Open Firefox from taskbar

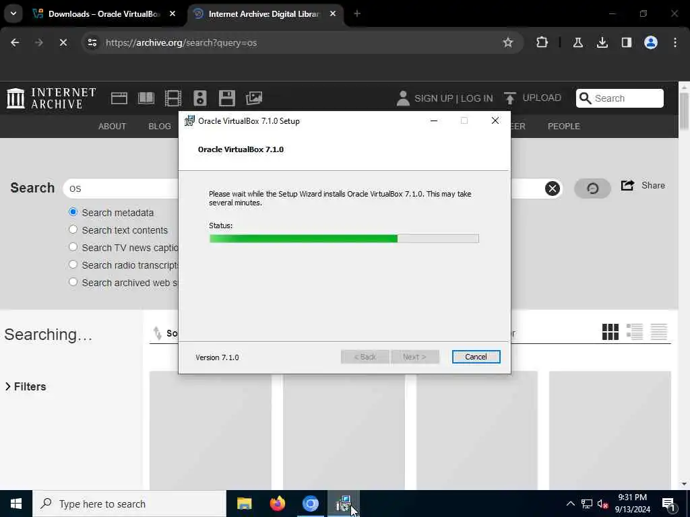277,504
